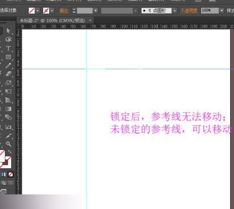Screen dimensions: 234x209
Task: Click the magenta 锁定后 text line
Action: click(x=168, y=117)
